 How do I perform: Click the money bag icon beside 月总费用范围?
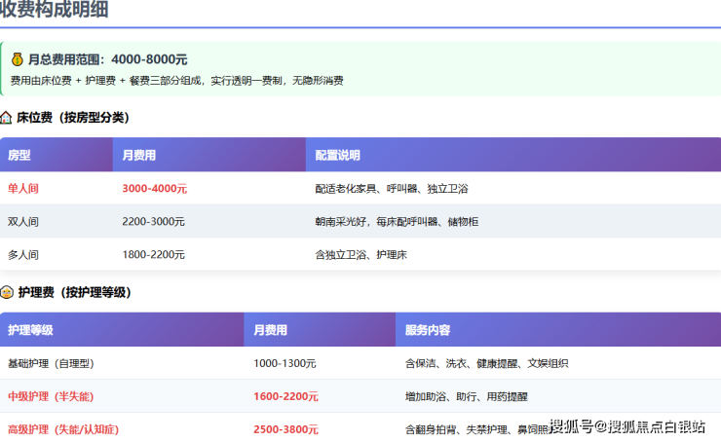tap(18, 59)
